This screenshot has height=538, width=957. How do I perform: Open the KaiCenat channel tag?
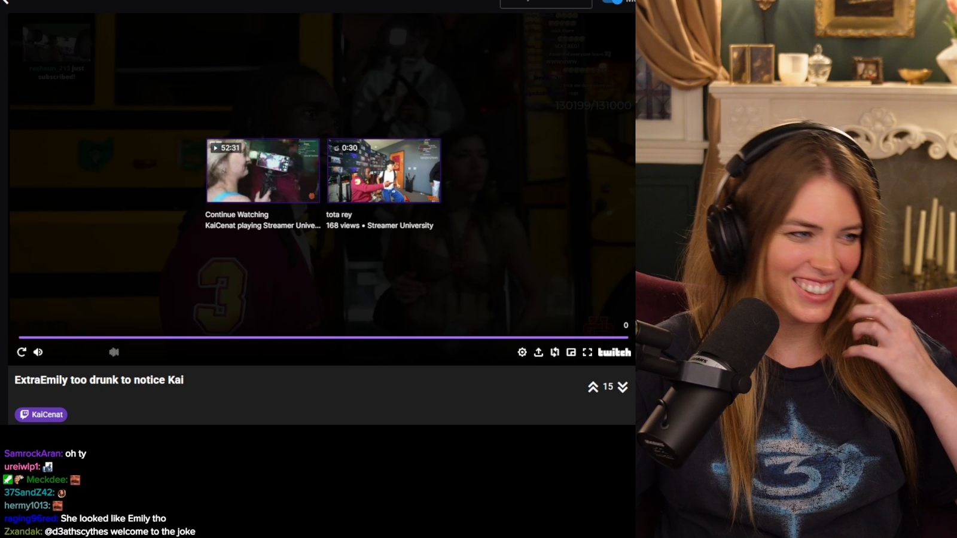click(41, 414)
